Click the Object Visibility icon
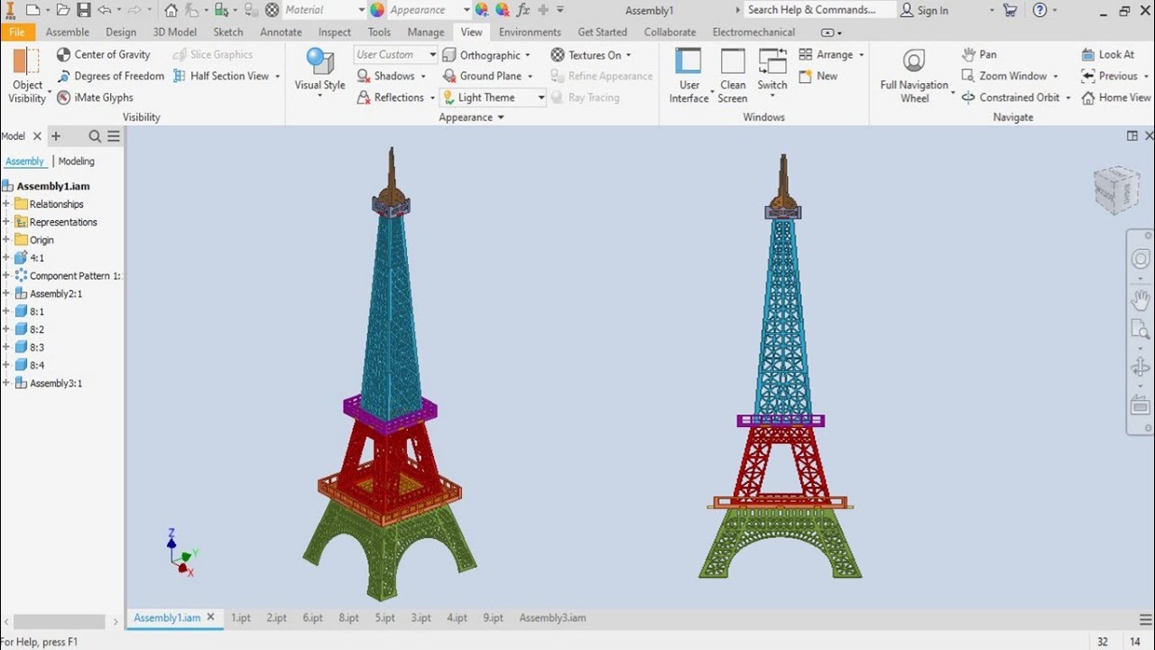 point(27,61)
